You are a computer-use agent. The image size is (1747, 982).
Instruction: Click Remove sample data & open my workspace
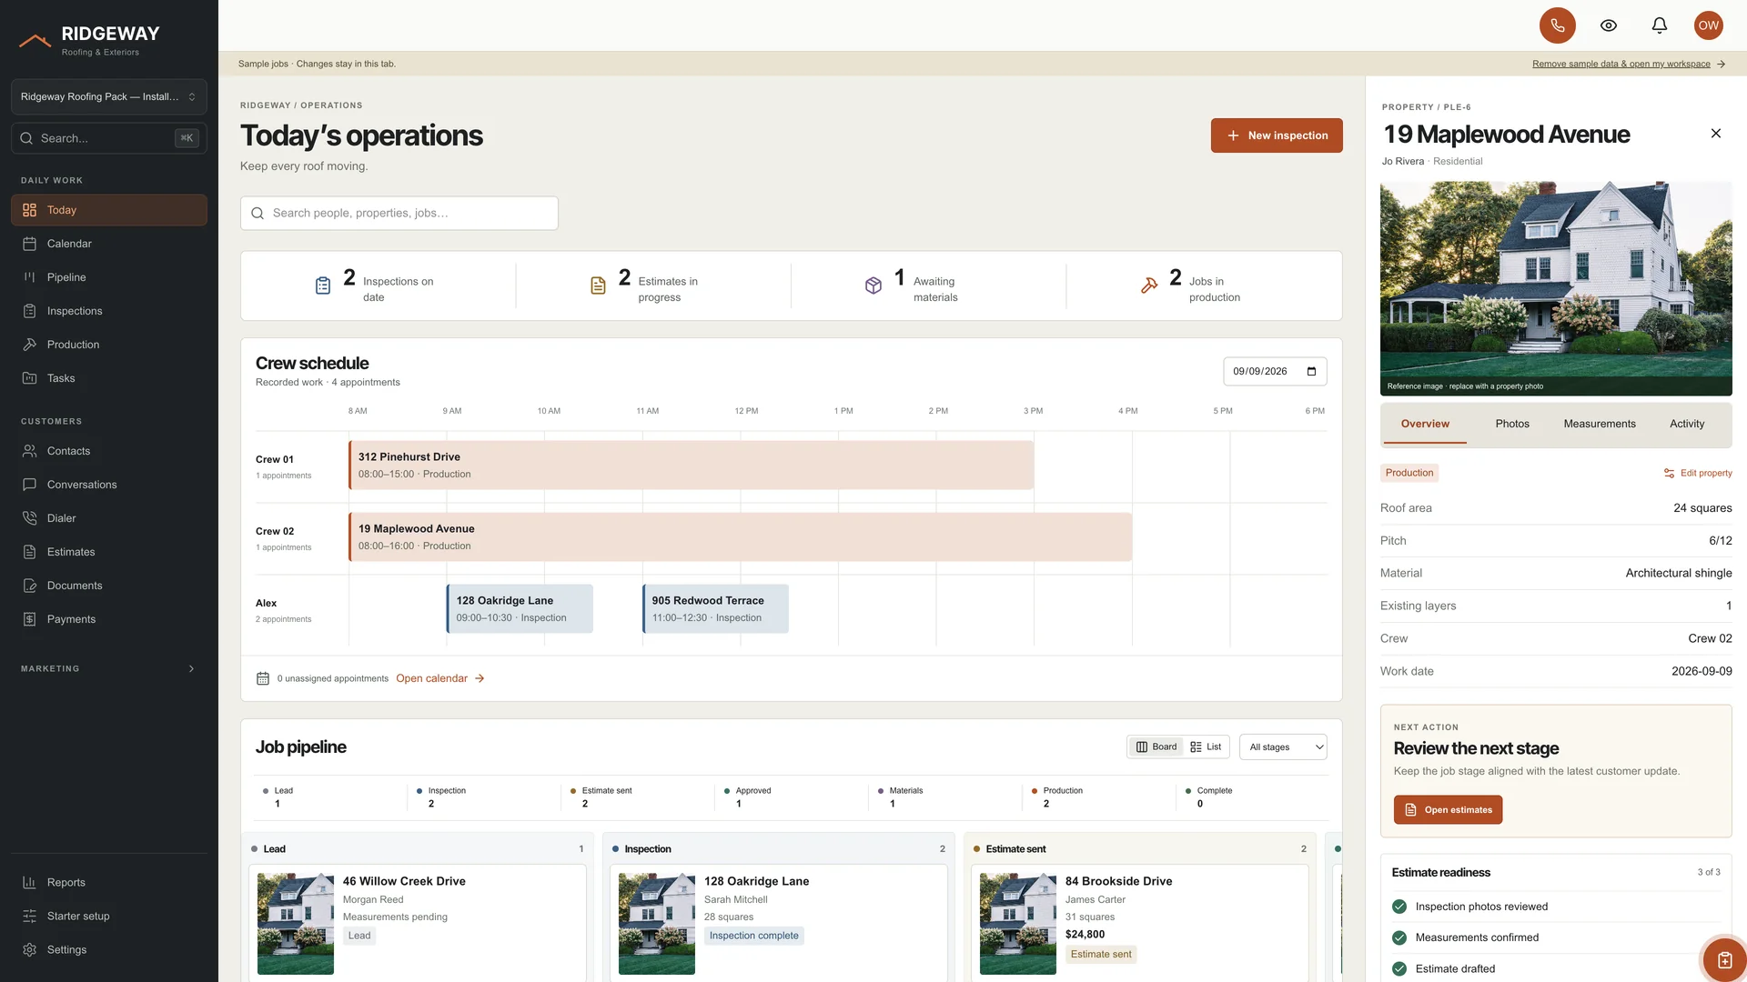(1629, 64)
